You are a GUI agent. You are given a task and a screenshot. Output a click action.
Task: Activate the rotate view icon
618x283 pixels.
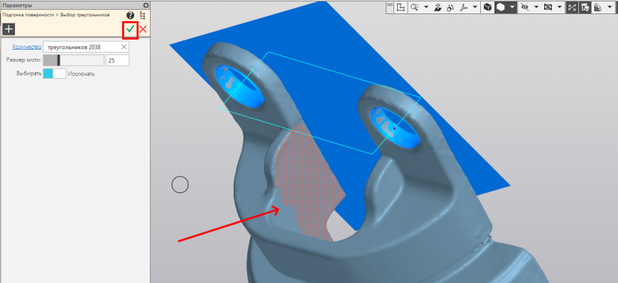tap(450, 7)
